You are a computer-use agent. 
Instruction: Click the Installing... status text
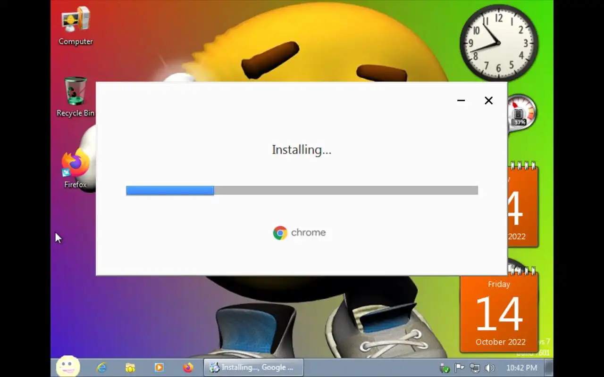[x=302, y=150]
